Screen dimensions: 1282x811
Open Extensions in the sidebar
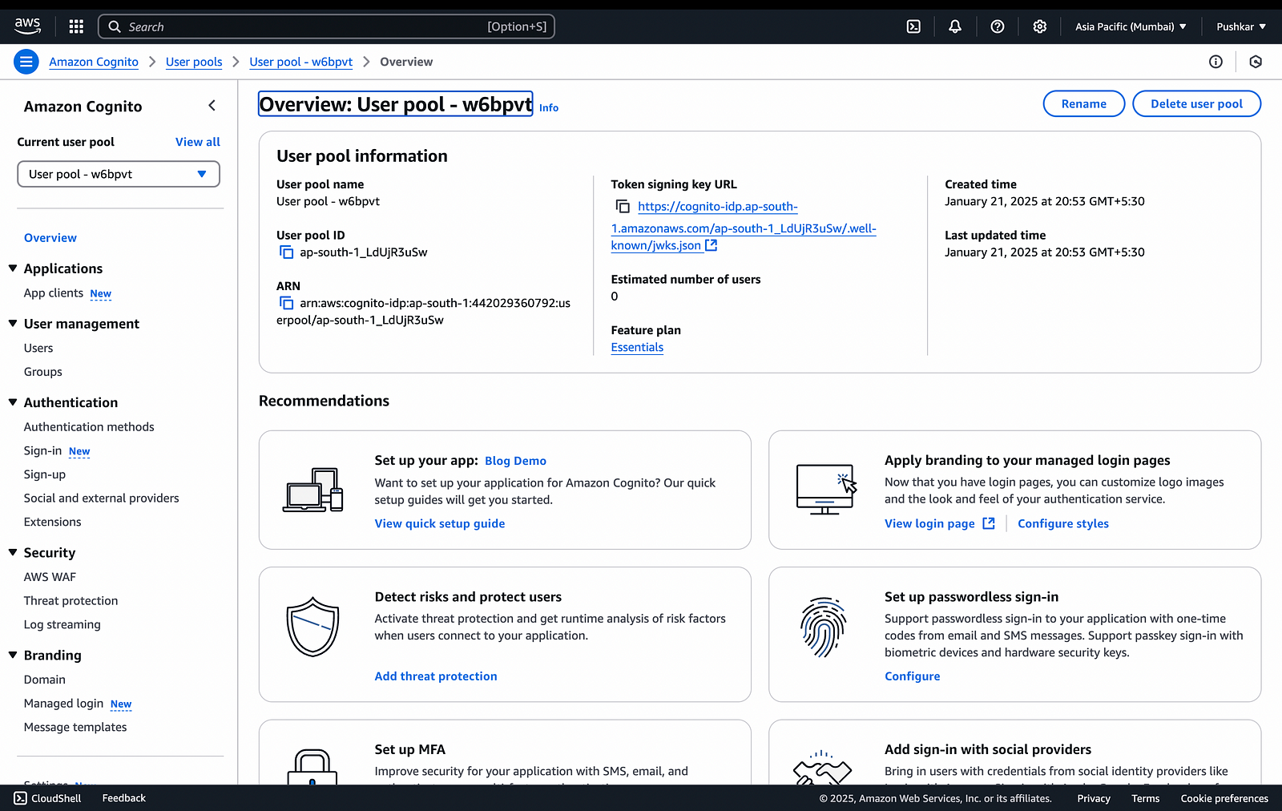(x=53, y=522)
